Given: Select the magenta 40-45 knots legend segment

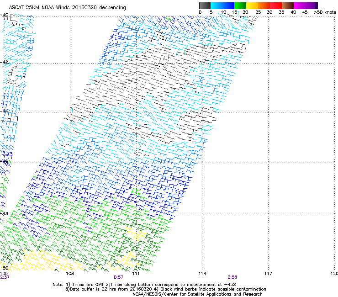Looking at the screenshot, I should pos(300,5).
